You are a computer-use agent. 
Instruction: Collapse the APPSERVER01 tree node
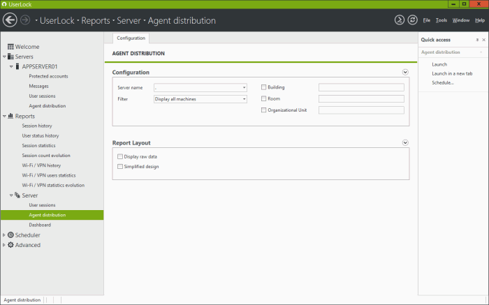coord(11,66)
